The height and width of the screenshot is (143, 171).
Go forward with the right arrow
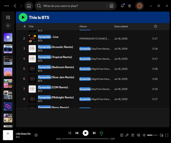pyautogui.click(x=21, y=6)
